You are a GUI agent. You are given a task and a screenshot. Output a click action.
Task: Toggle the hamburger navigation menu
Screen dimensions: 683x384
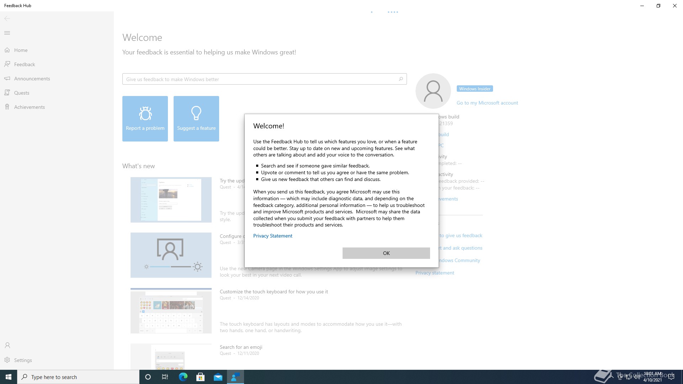[x=7, y=33]
